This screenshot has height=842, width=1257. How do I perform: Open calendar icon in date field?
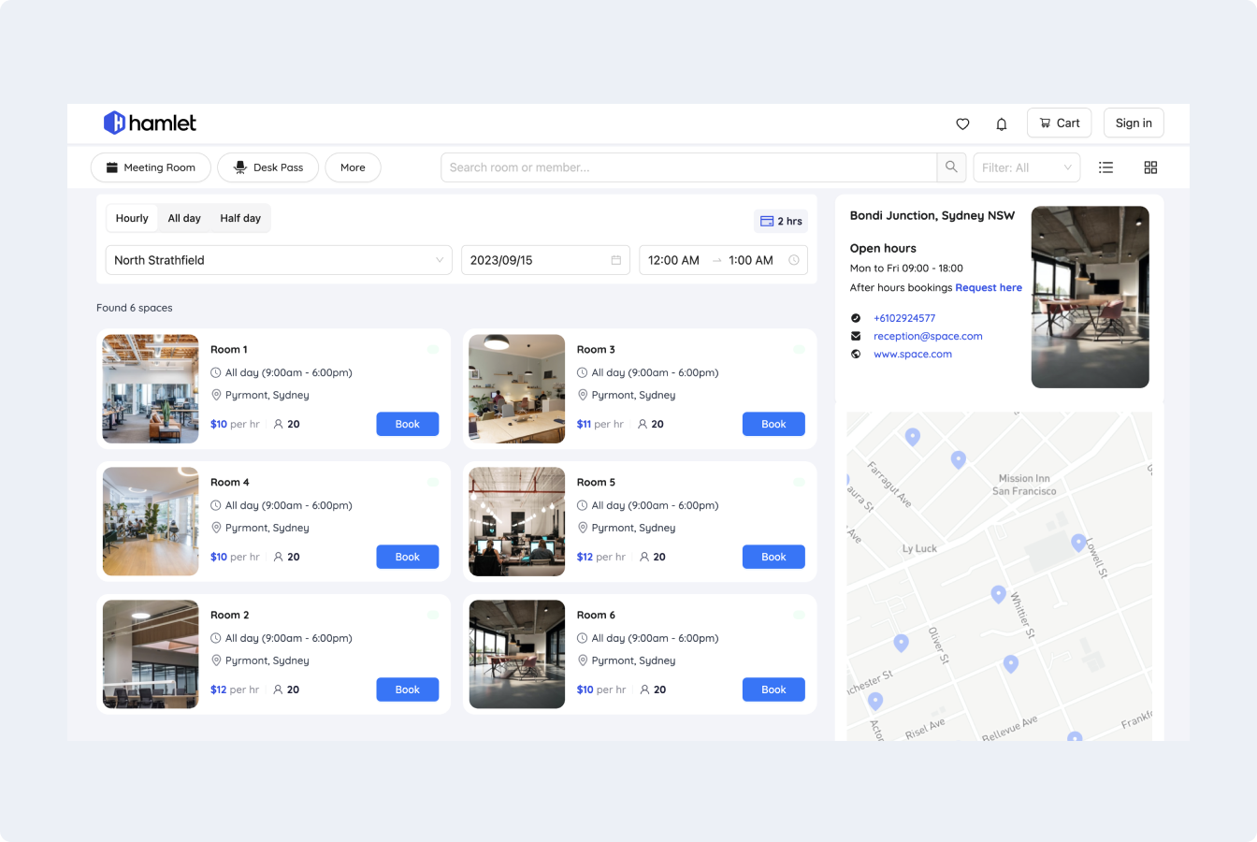(615, 260)
